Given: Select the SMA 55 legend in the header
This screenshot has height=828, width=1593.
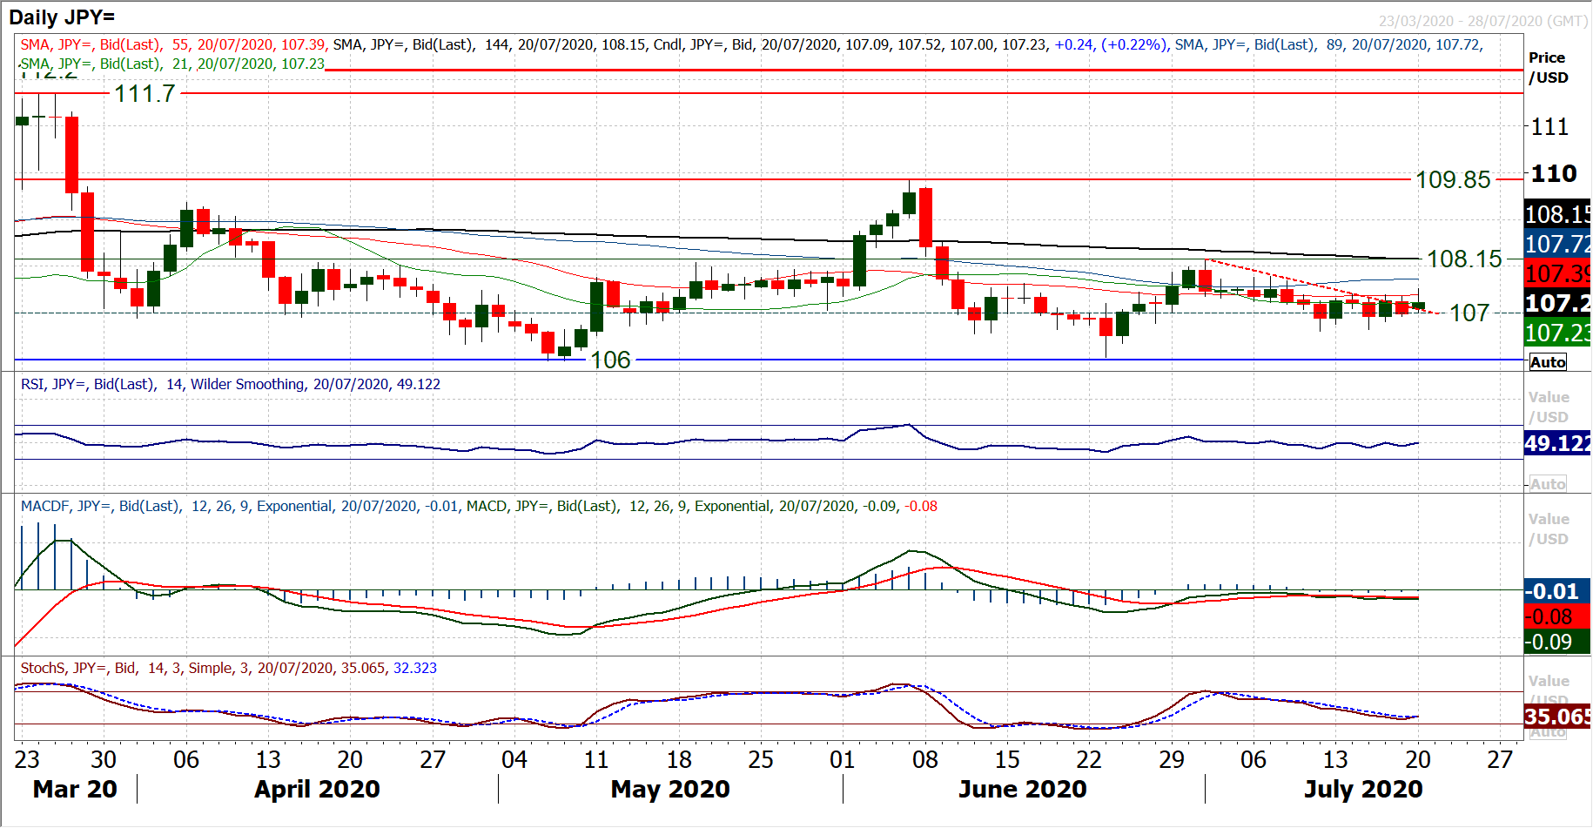Looking at the screenshot, I should (x=173, y=44).
